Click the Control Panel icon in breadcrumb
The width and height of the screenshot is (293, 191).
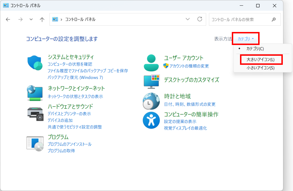click(x=55, y=19)
